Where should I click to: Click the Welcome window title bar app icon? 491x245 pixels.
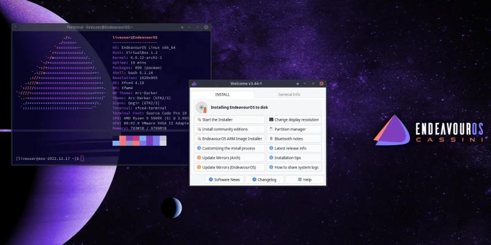coord(195,84)
